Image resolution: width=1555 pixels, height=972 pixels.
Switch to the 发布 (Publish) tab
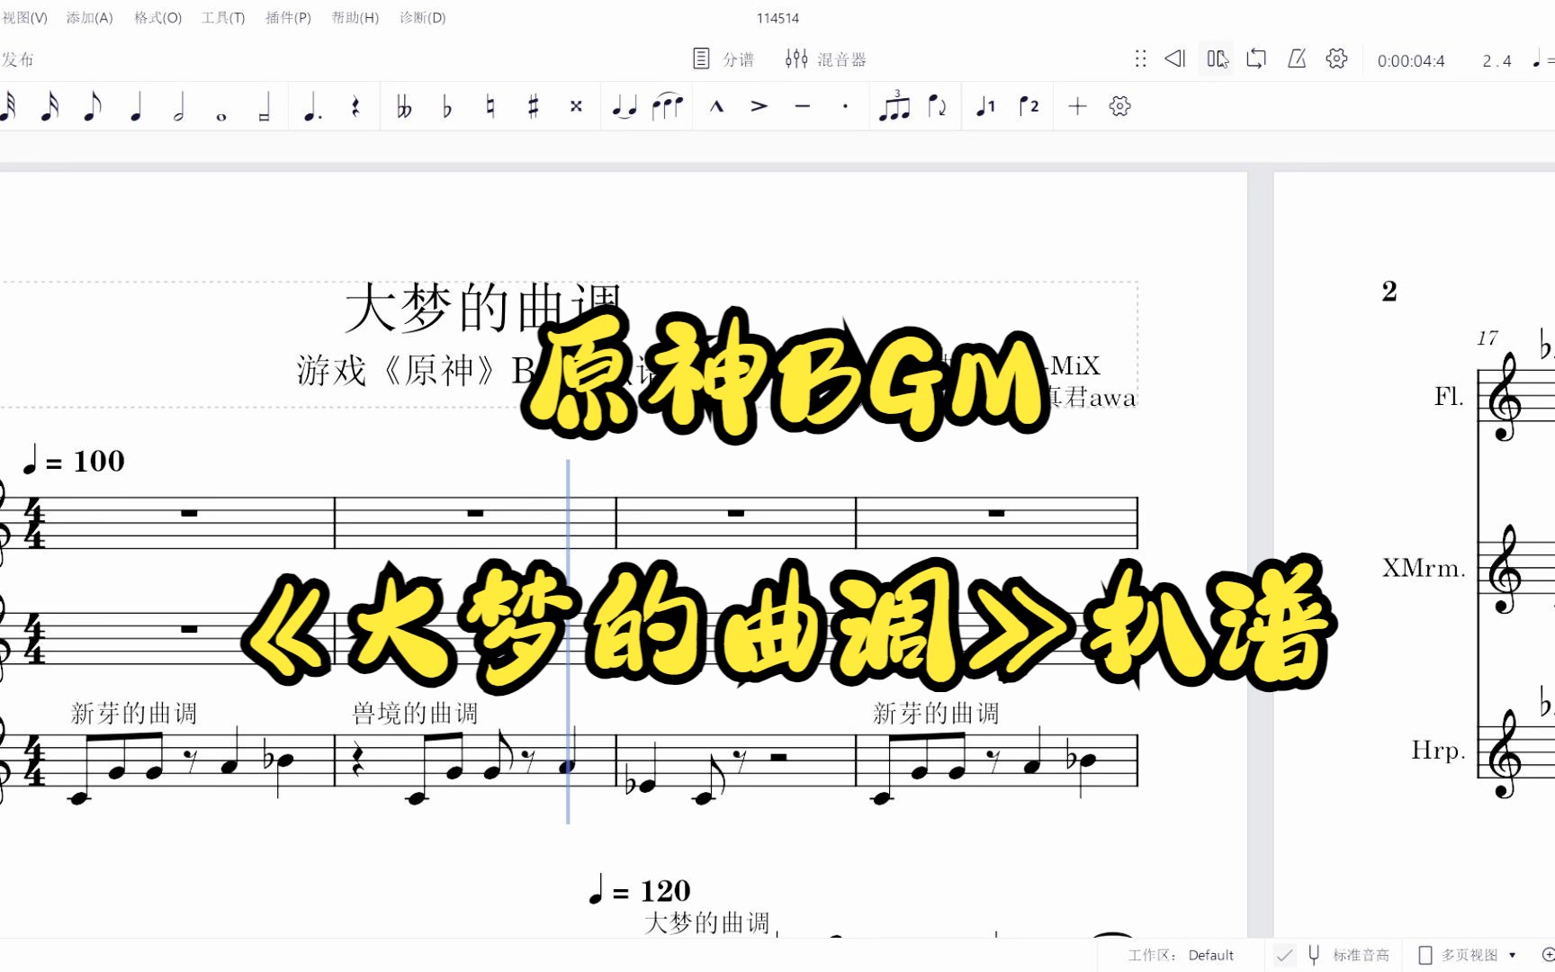click(17, 59)
